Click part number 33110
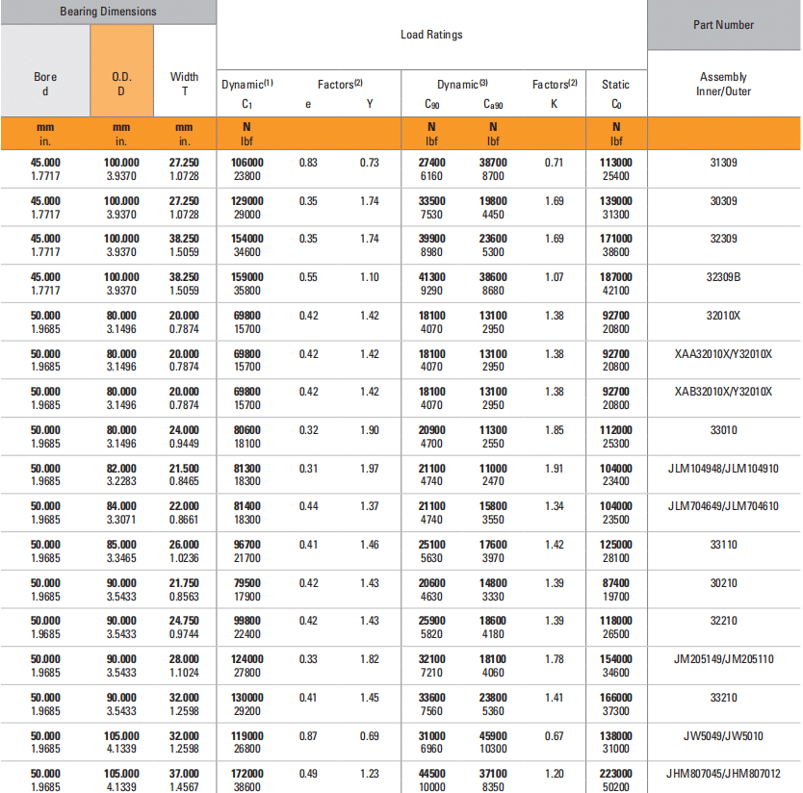 tap(723, 545)
